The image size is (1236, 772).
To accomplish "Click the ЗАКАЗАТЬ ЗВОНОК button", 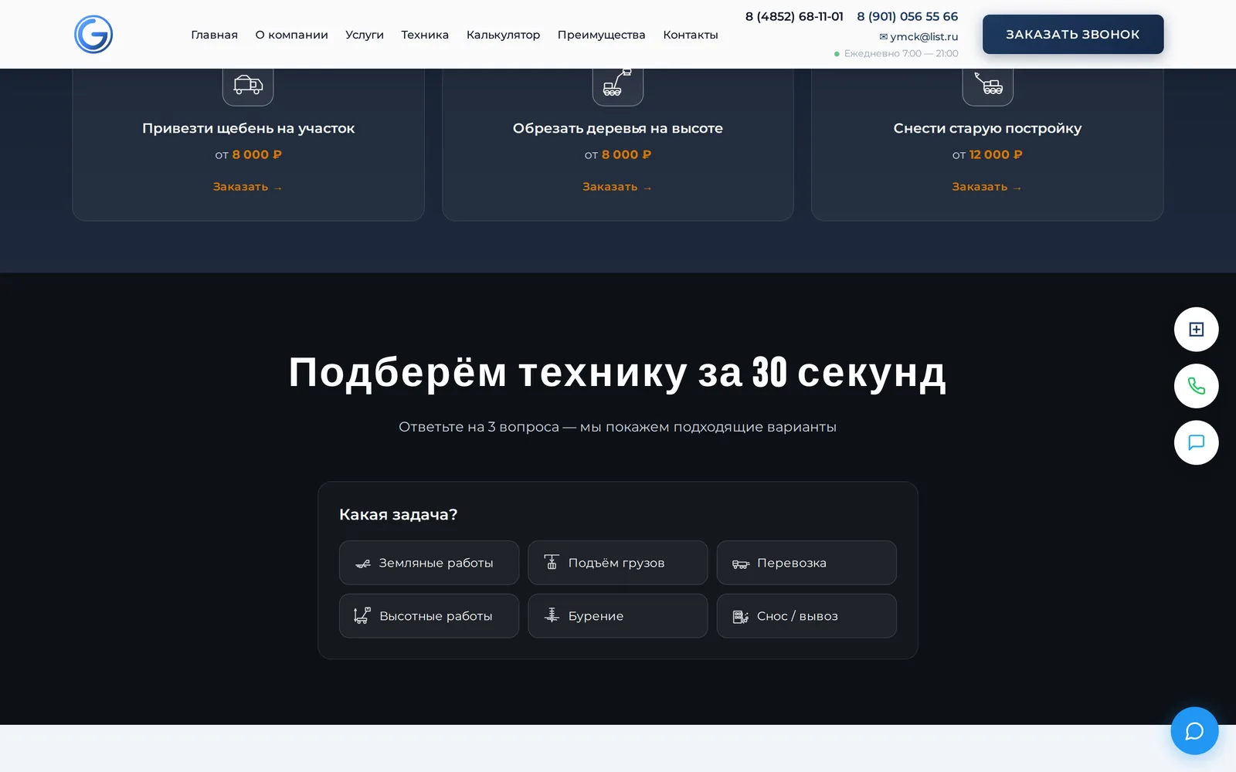I will pos(1073,34).
